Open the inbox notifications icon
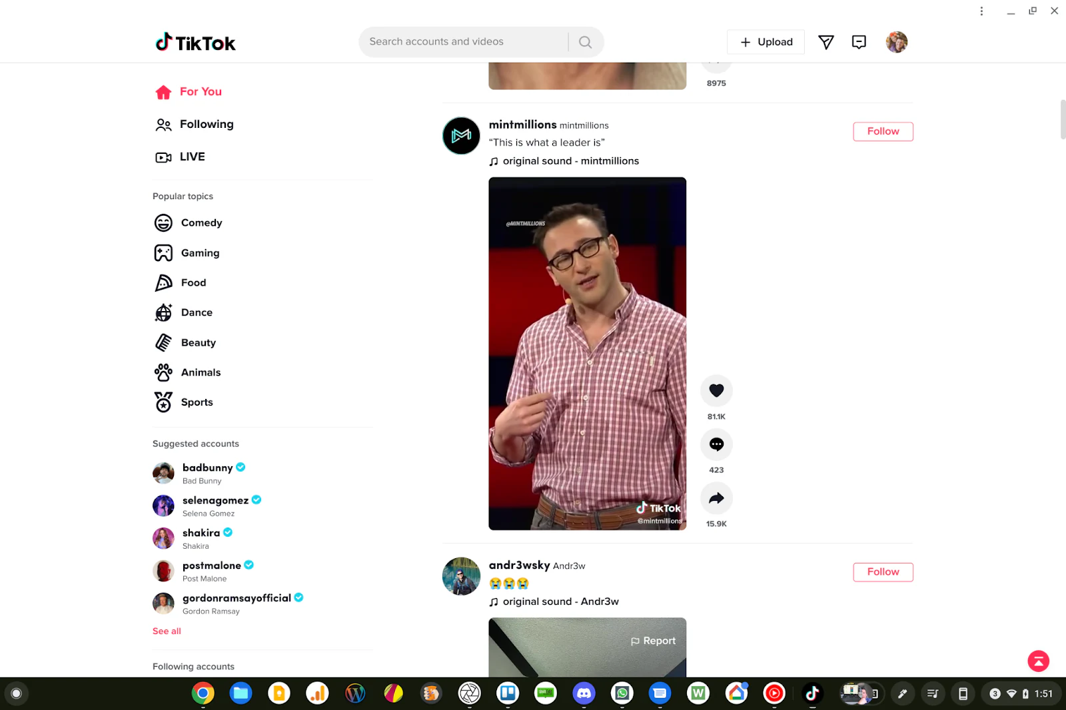 (859, 42)
